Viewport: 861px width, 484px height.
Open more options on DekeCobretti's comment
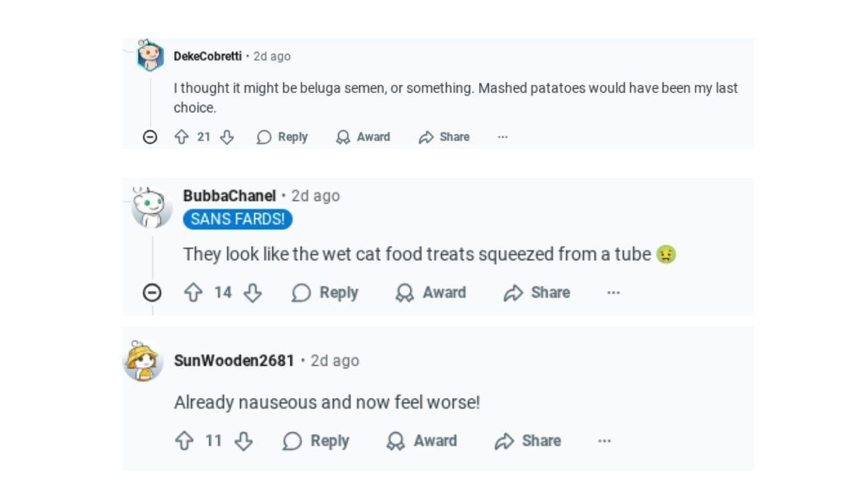pos(502,137)
